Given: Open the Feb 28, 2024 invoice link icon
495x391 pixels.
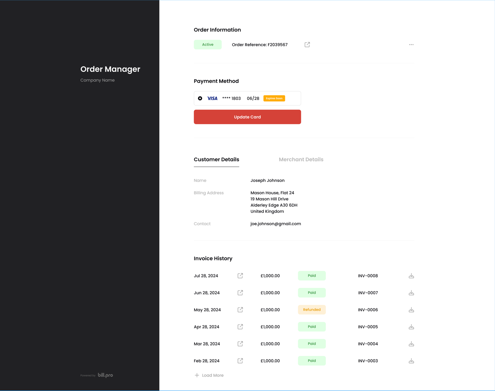Looking at the screenshot, I should click(240, 360).
